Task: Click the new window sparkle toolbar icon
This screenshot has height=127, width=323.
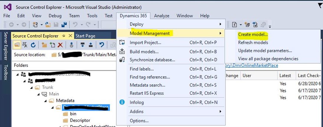Action: (247, 25)
